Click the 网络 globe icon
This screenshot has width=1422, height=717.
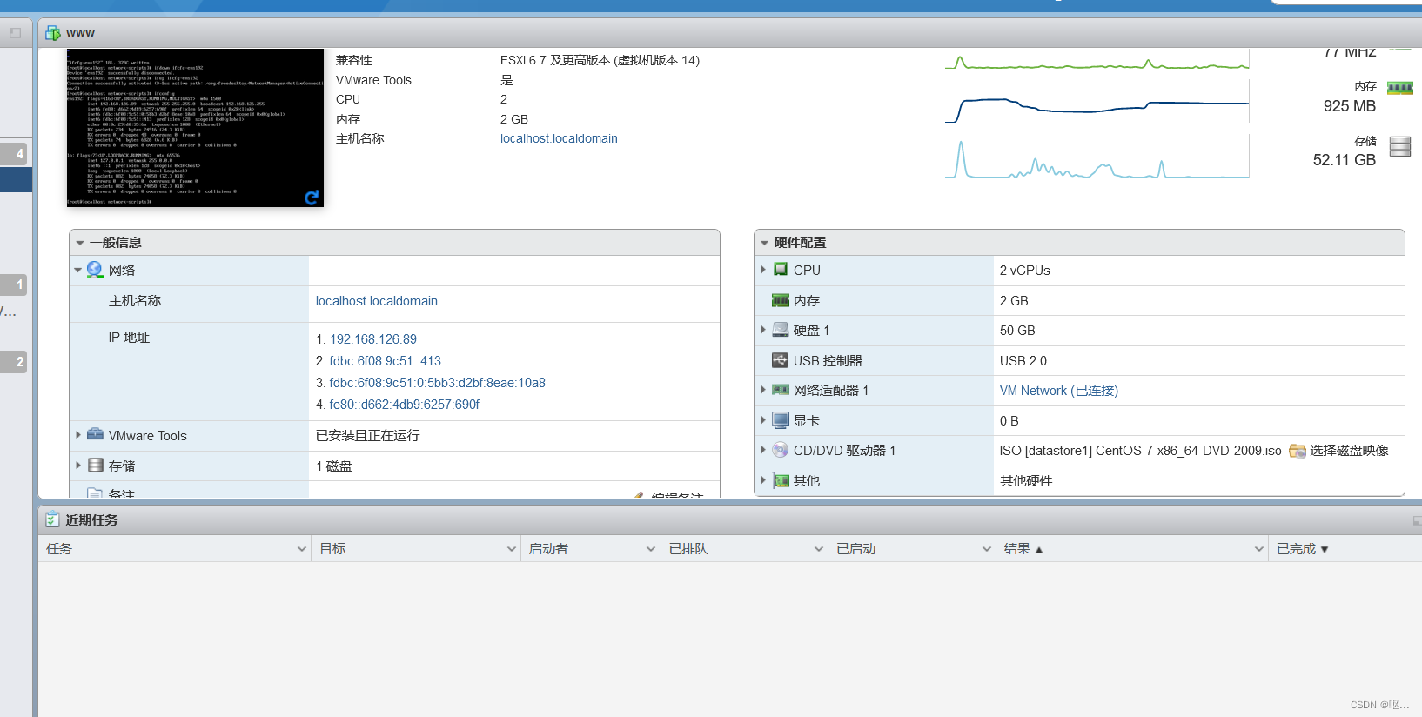click(95, 270)
